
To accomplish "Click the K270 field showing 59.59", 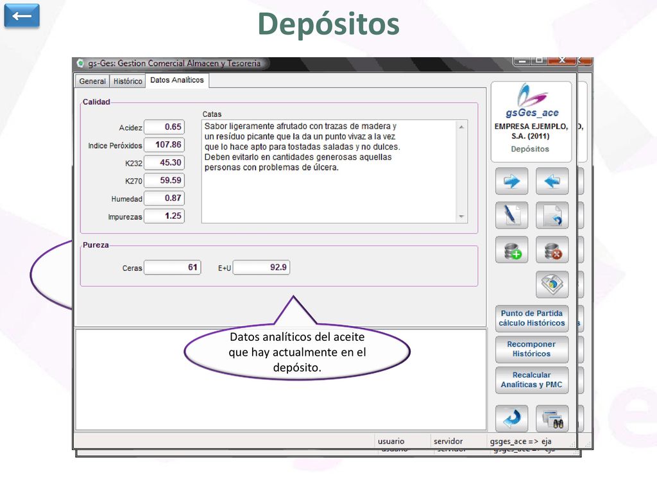I will click(164, 180).
